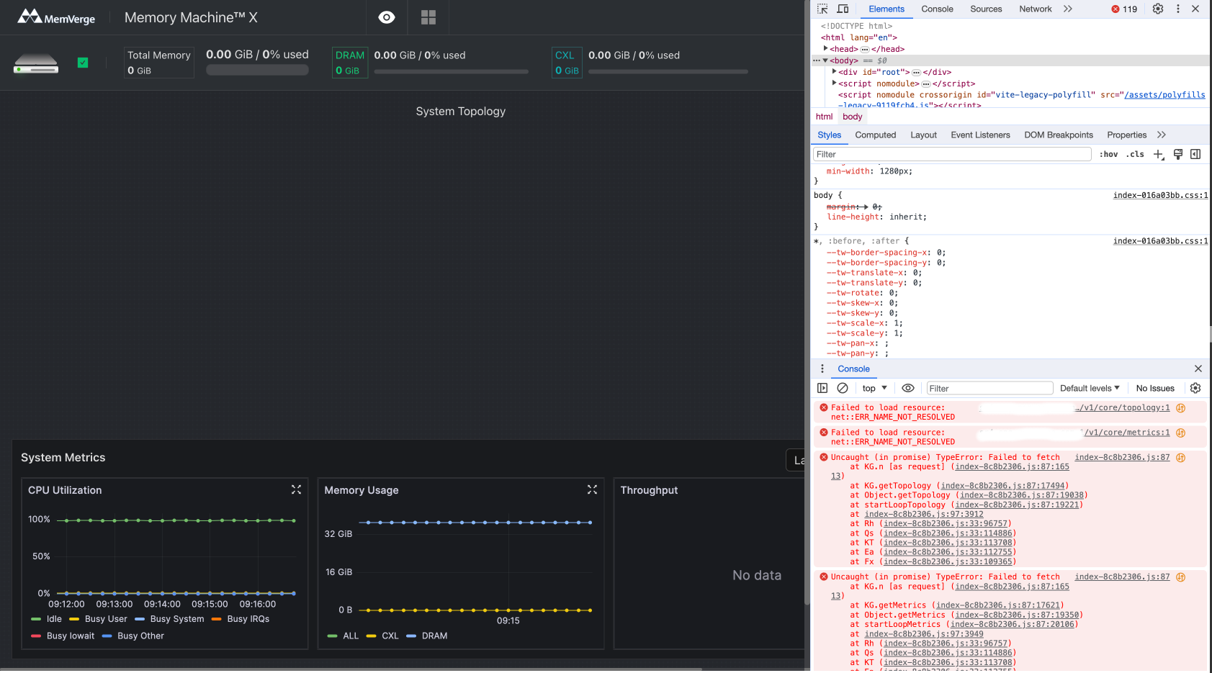The width and height of the screenshot is (1212, 673).
Task: Open console settings gear
Action: tap(1195, 388)
